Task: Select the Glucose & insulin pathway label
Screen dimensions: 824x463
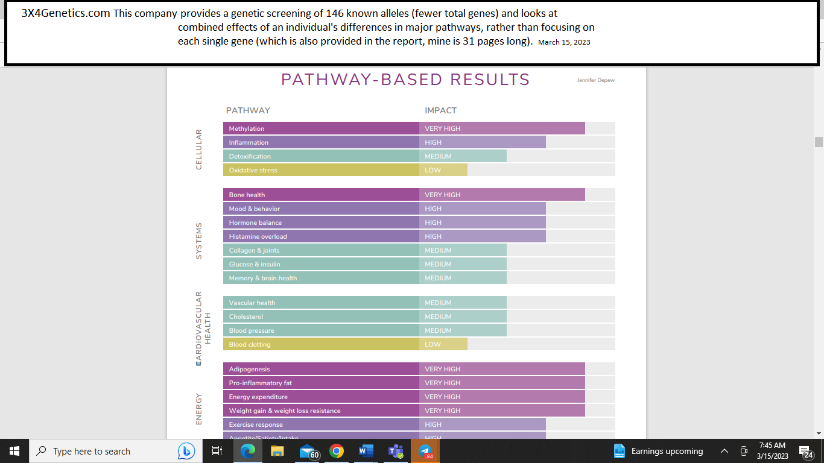Action: pyautogui.click(x=255, y=264)
